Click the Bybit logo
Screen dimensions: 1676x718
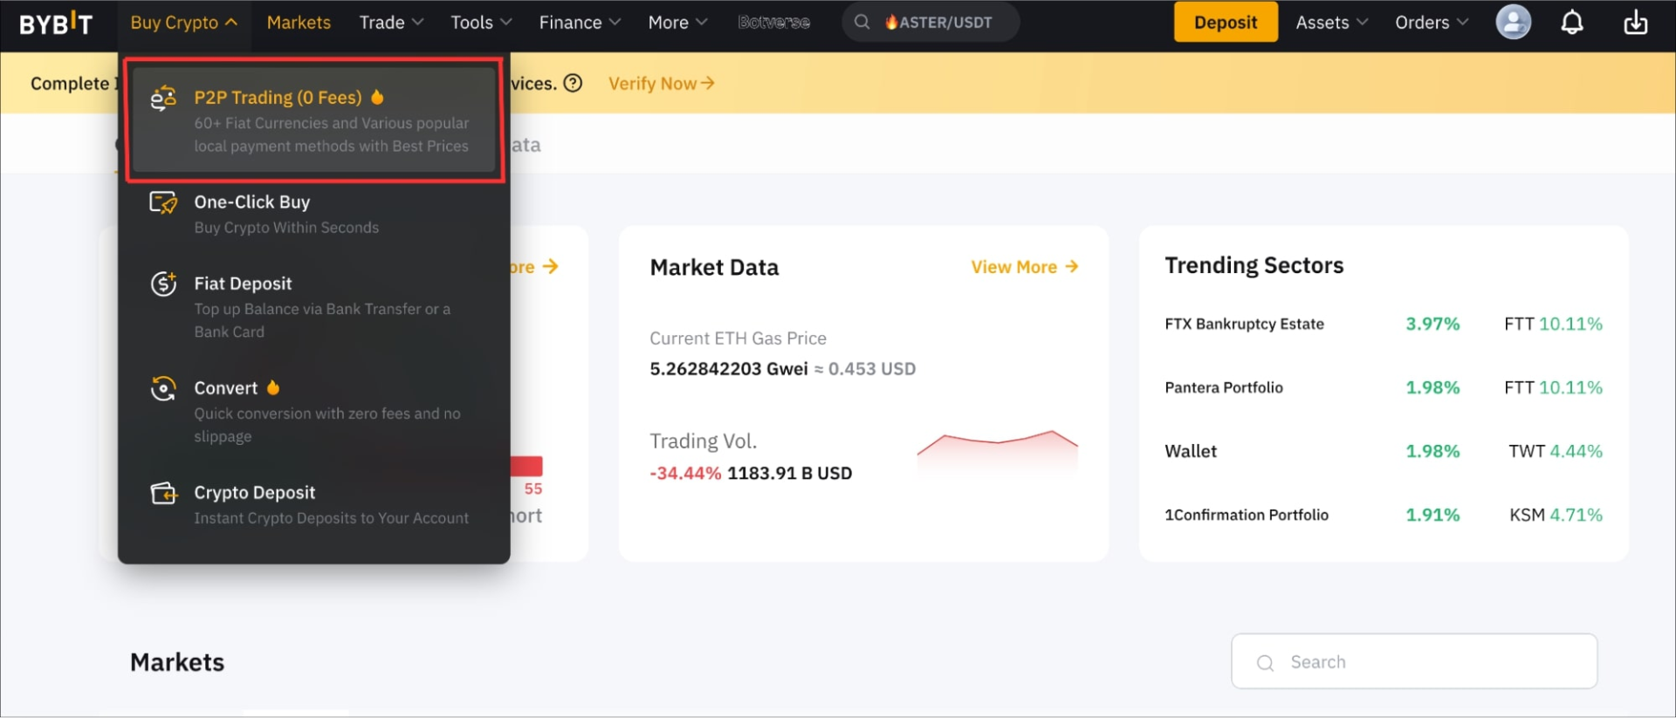pyautogui.click(x=56, y=23)
